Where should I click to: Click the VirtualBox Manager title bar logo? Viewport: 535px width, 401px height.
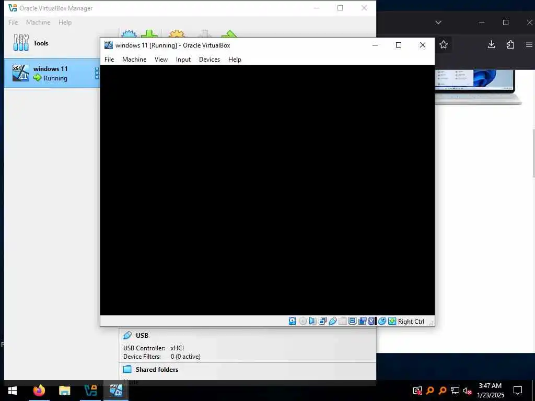click(x=13, y=8)
